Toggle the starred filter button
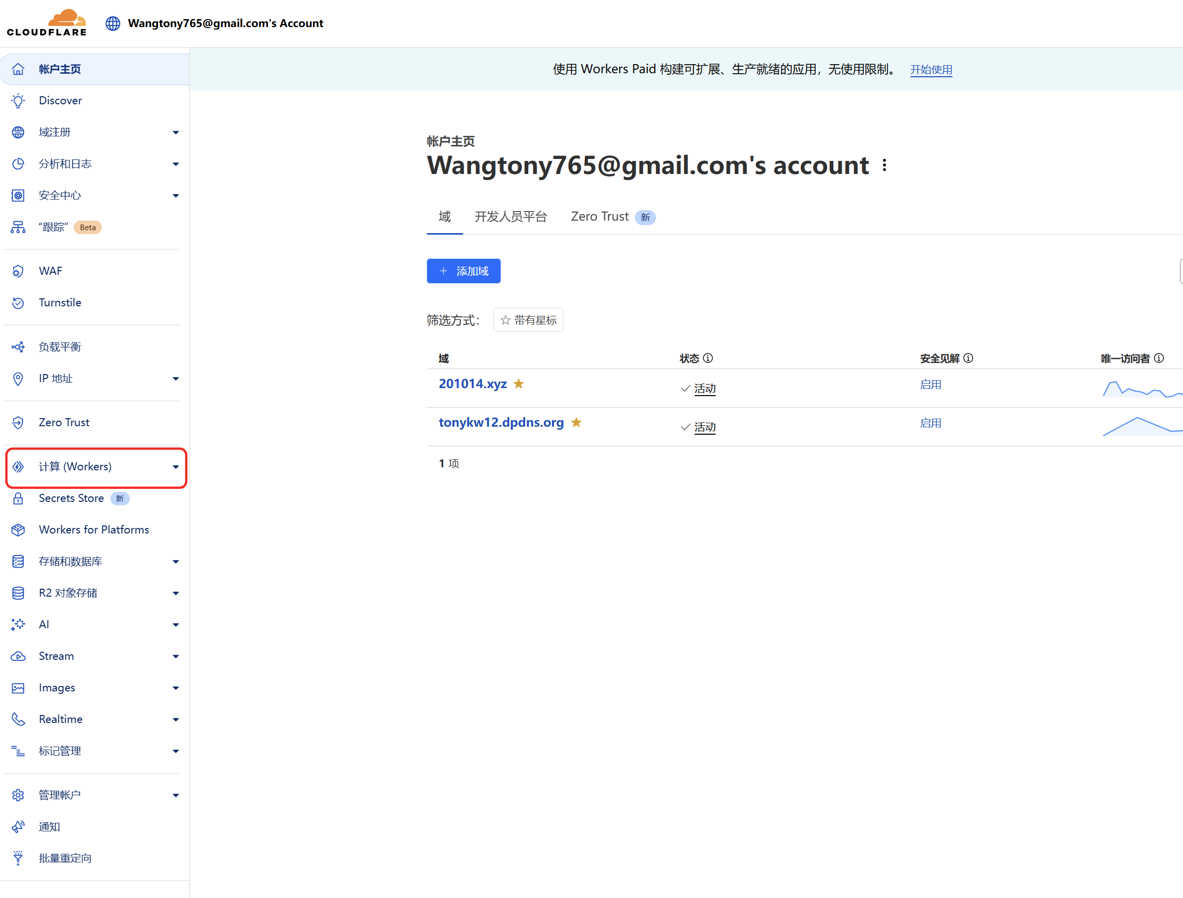Image resolution: width=1183 pixels, height=898 pixels. 528,320
